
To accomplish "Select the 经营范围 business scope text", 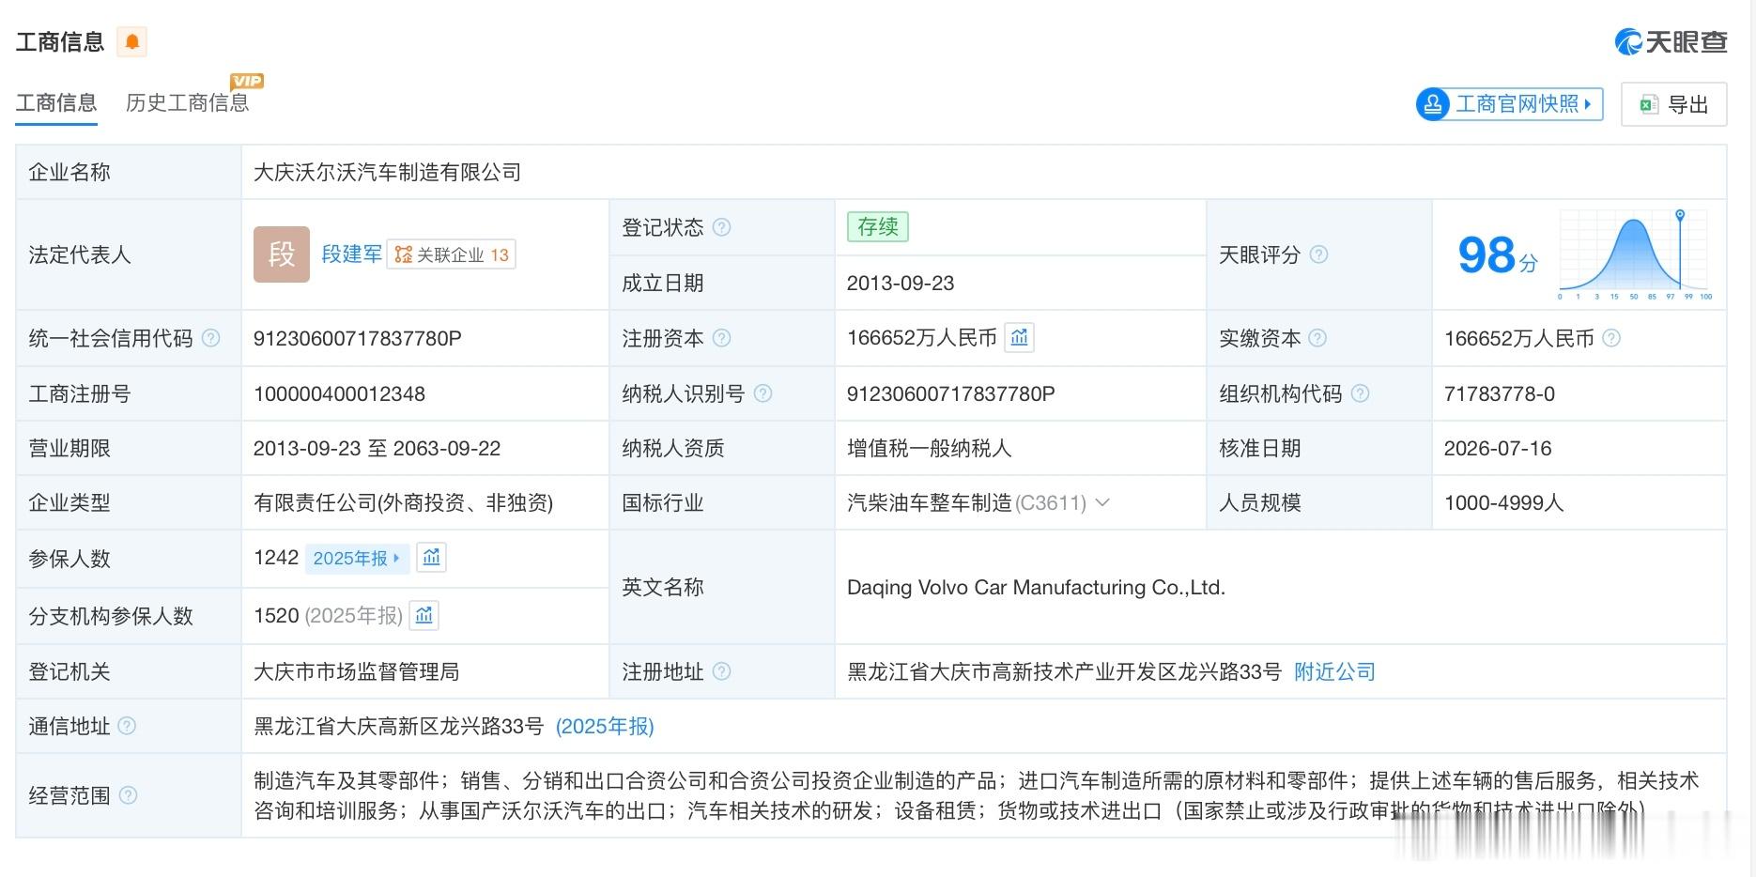I will [x=977, y=795].
